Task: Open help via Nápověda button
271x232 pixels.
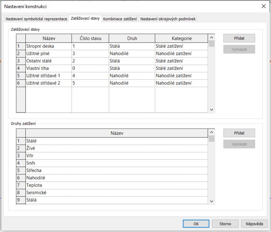Action: (254, 224)
